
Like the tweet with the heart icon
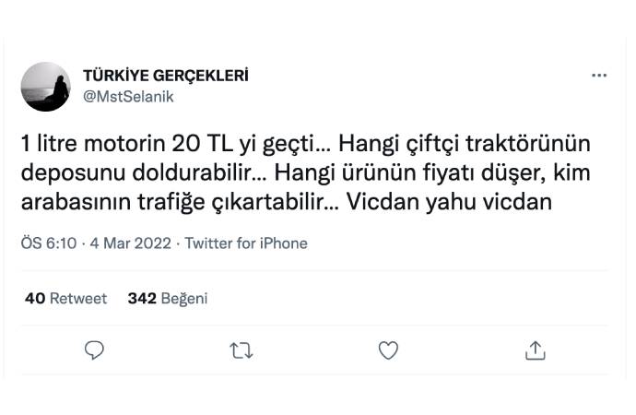coord(389,350)
